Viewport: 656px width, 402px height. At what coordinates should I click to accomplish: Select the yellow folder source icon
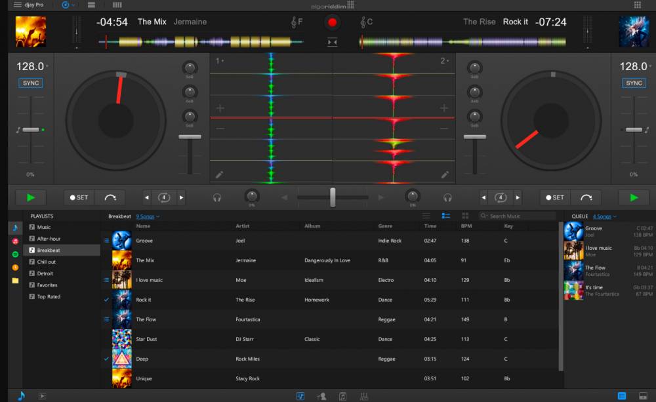[x=16, y=281]
